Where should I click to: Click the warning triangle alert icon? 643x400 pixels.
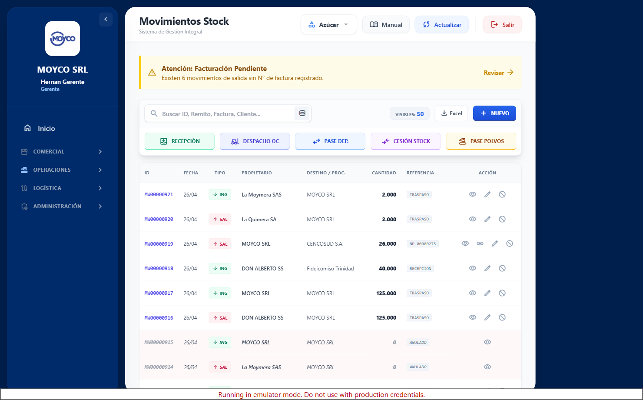[152, 73]
